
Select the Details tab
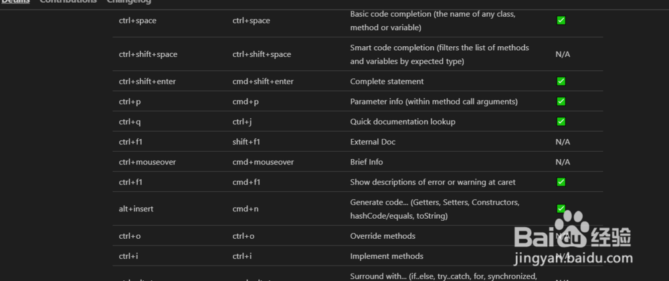click(16, 1)
